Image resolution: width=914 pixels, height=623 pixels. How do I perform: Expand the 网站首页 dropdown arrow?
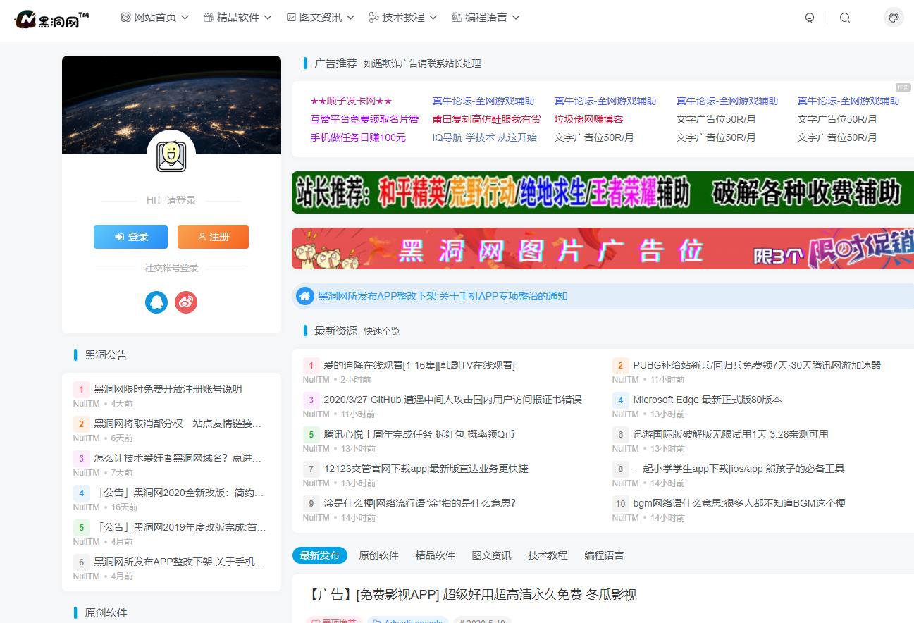point(185,18)
